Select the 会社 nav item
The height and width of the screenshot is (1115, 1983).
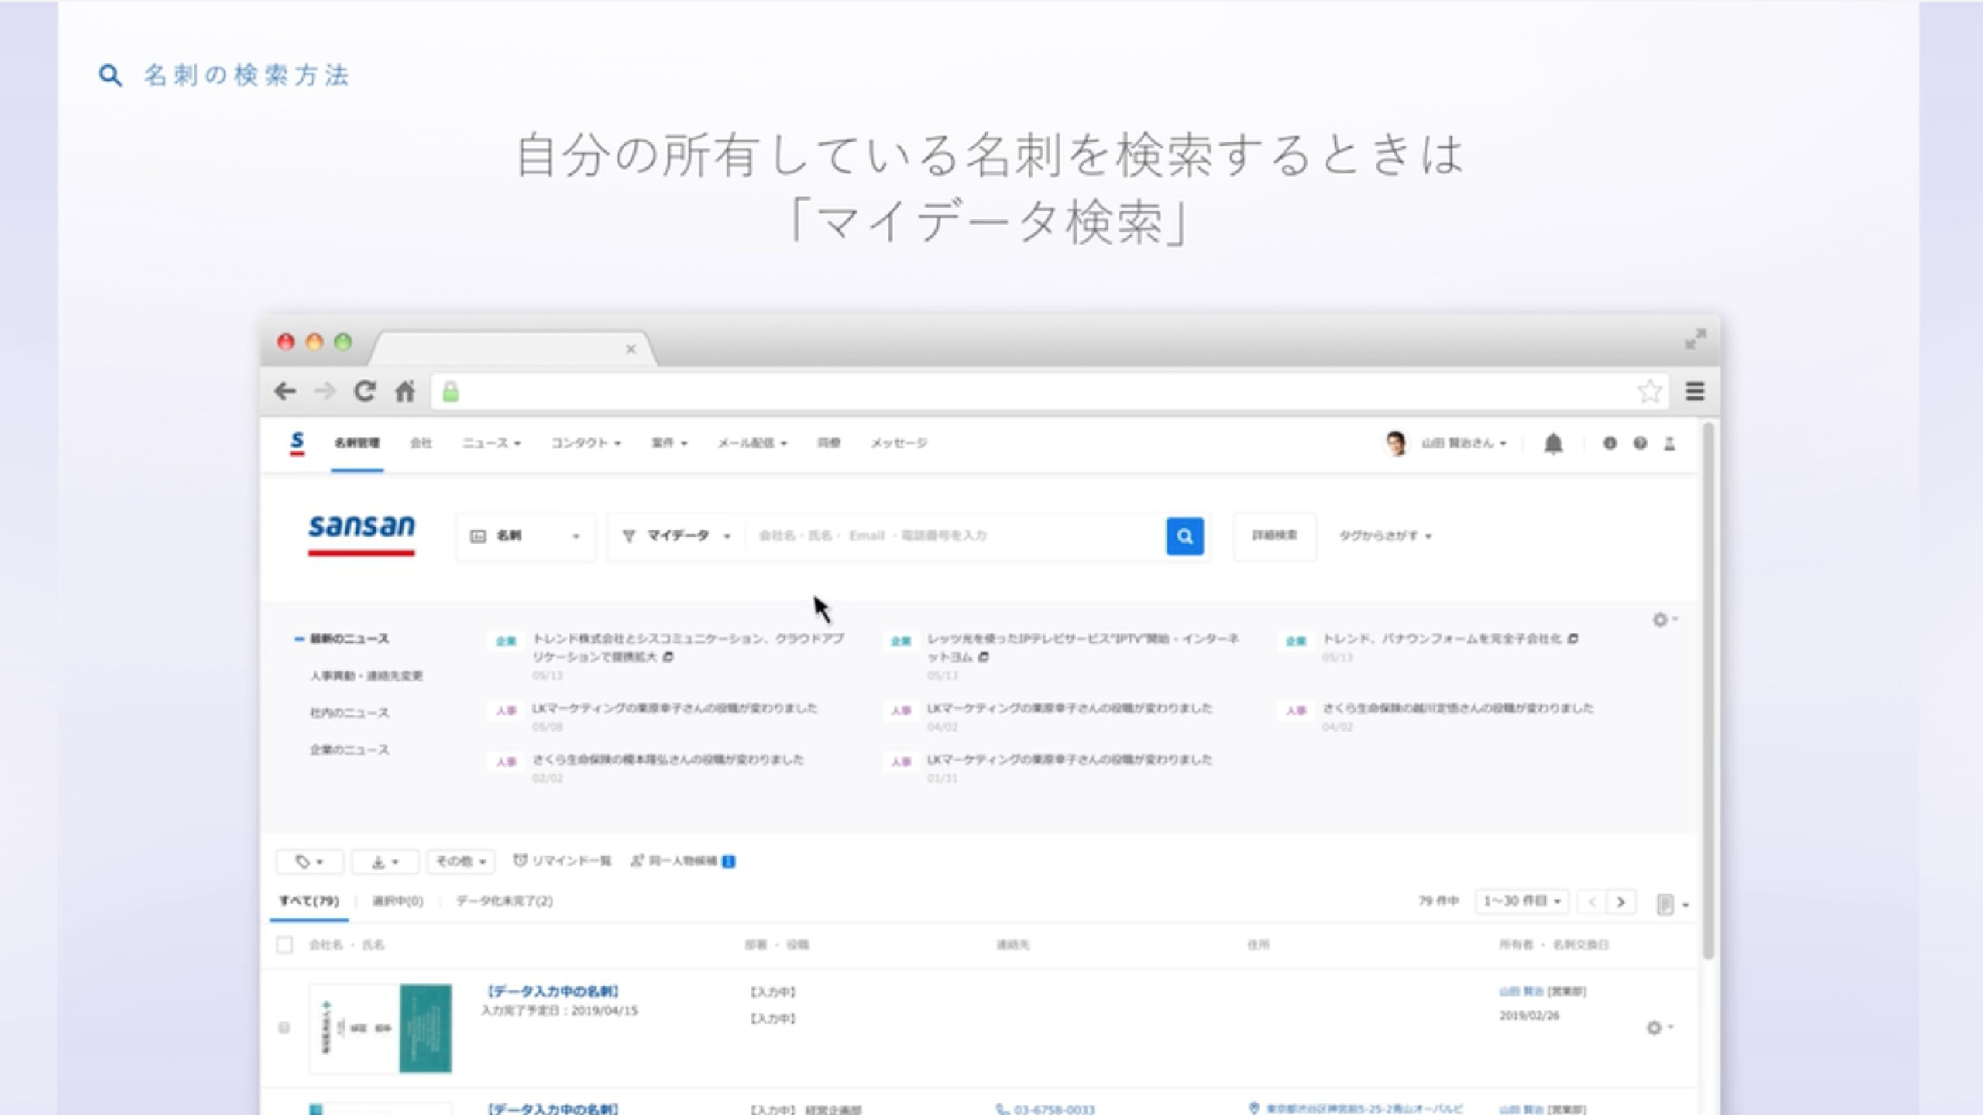pyautogui.click(x=421, y=444)
